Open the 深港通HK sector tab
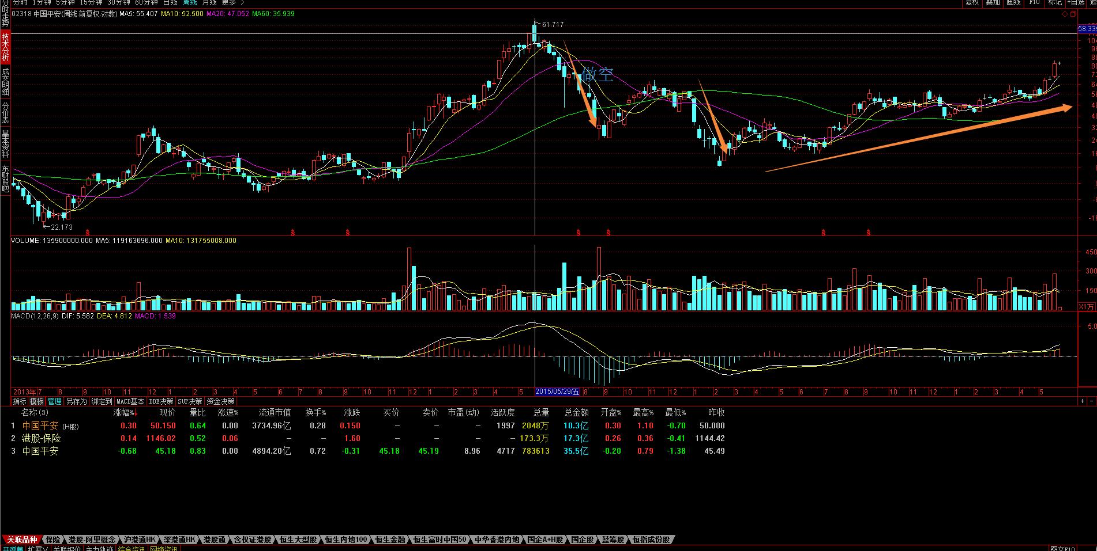This screenshot has width=1097, height=551. point(179,540)
